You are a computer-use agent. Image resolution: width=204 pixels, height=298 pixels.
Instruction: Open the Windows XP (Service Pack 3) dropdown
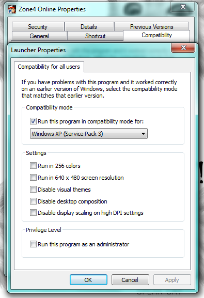89,134
